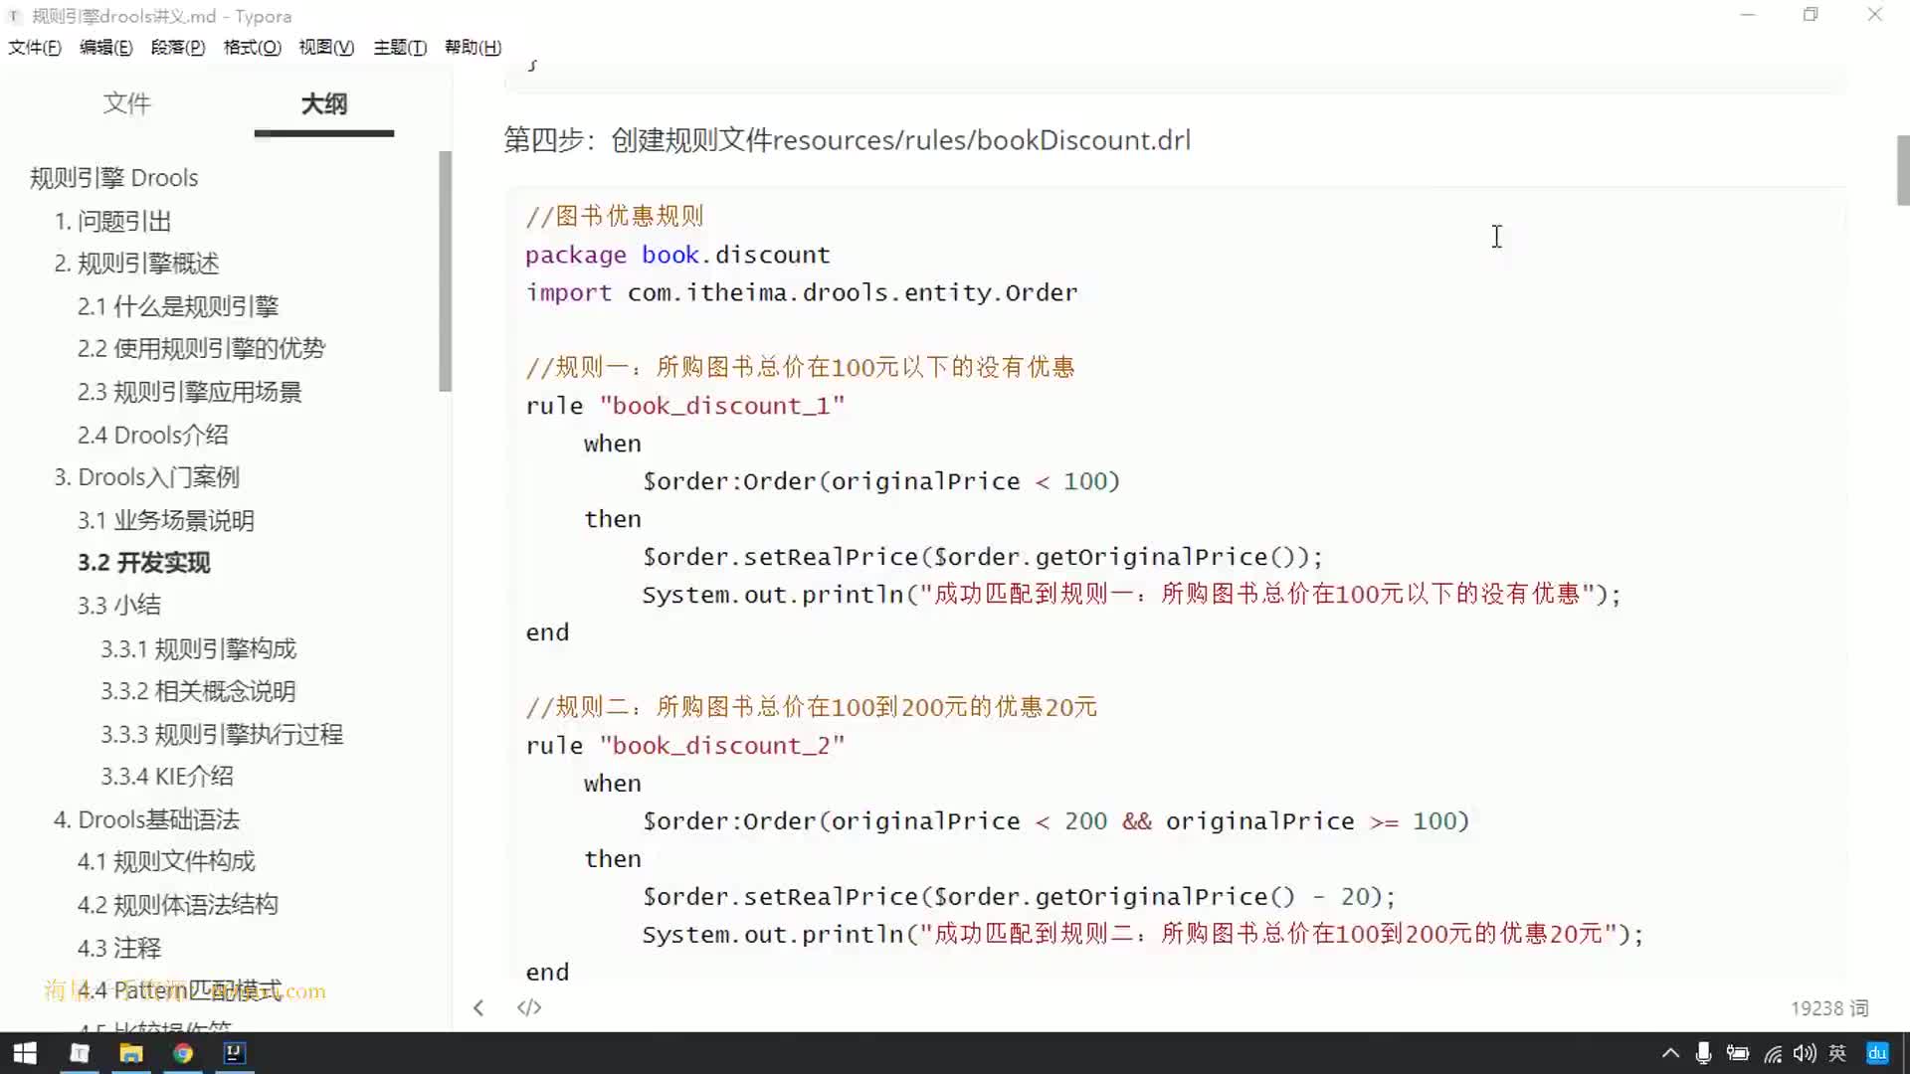Viewport: 1910px width, 1074px height.
Task: Show hidden tray icons chevron
Action: click(x=1670, y=1053)
